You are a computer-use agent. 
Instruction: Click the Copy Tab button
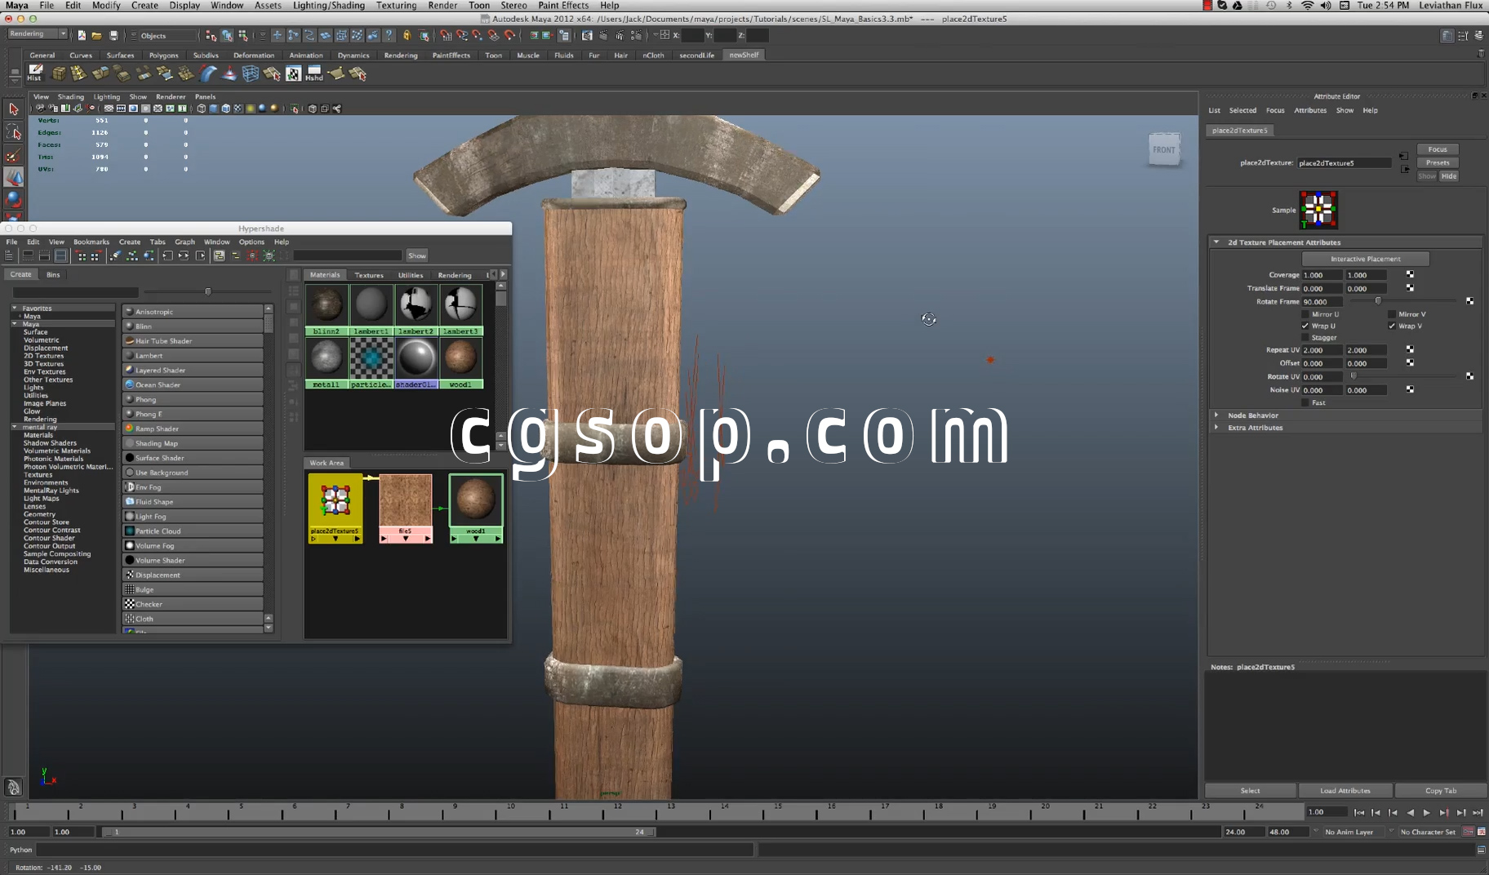1440,790
